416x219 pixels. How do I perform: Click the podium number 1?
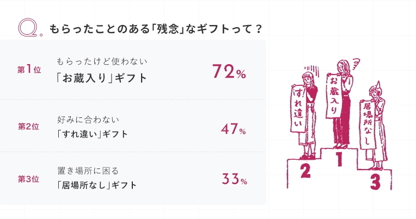click(x=338, y=159)
